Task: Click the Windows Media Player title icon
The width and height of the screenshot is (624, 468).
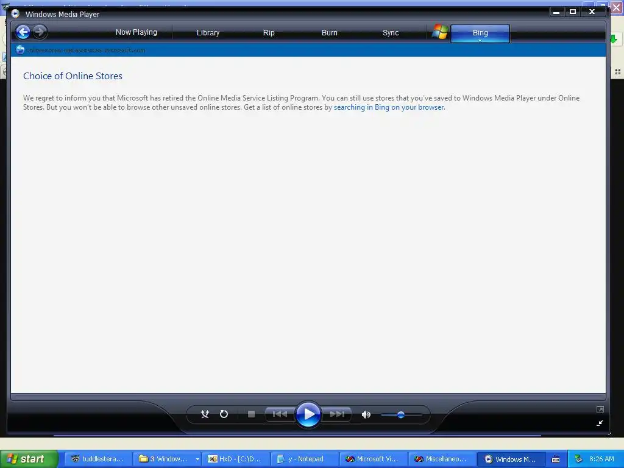Action: [15, 13]
